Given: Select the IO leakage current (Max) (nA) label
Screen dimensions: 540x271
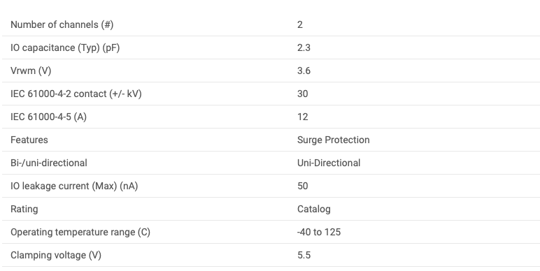Looking at the screenshot, I should pyautogui.click(x=74, y=186).
